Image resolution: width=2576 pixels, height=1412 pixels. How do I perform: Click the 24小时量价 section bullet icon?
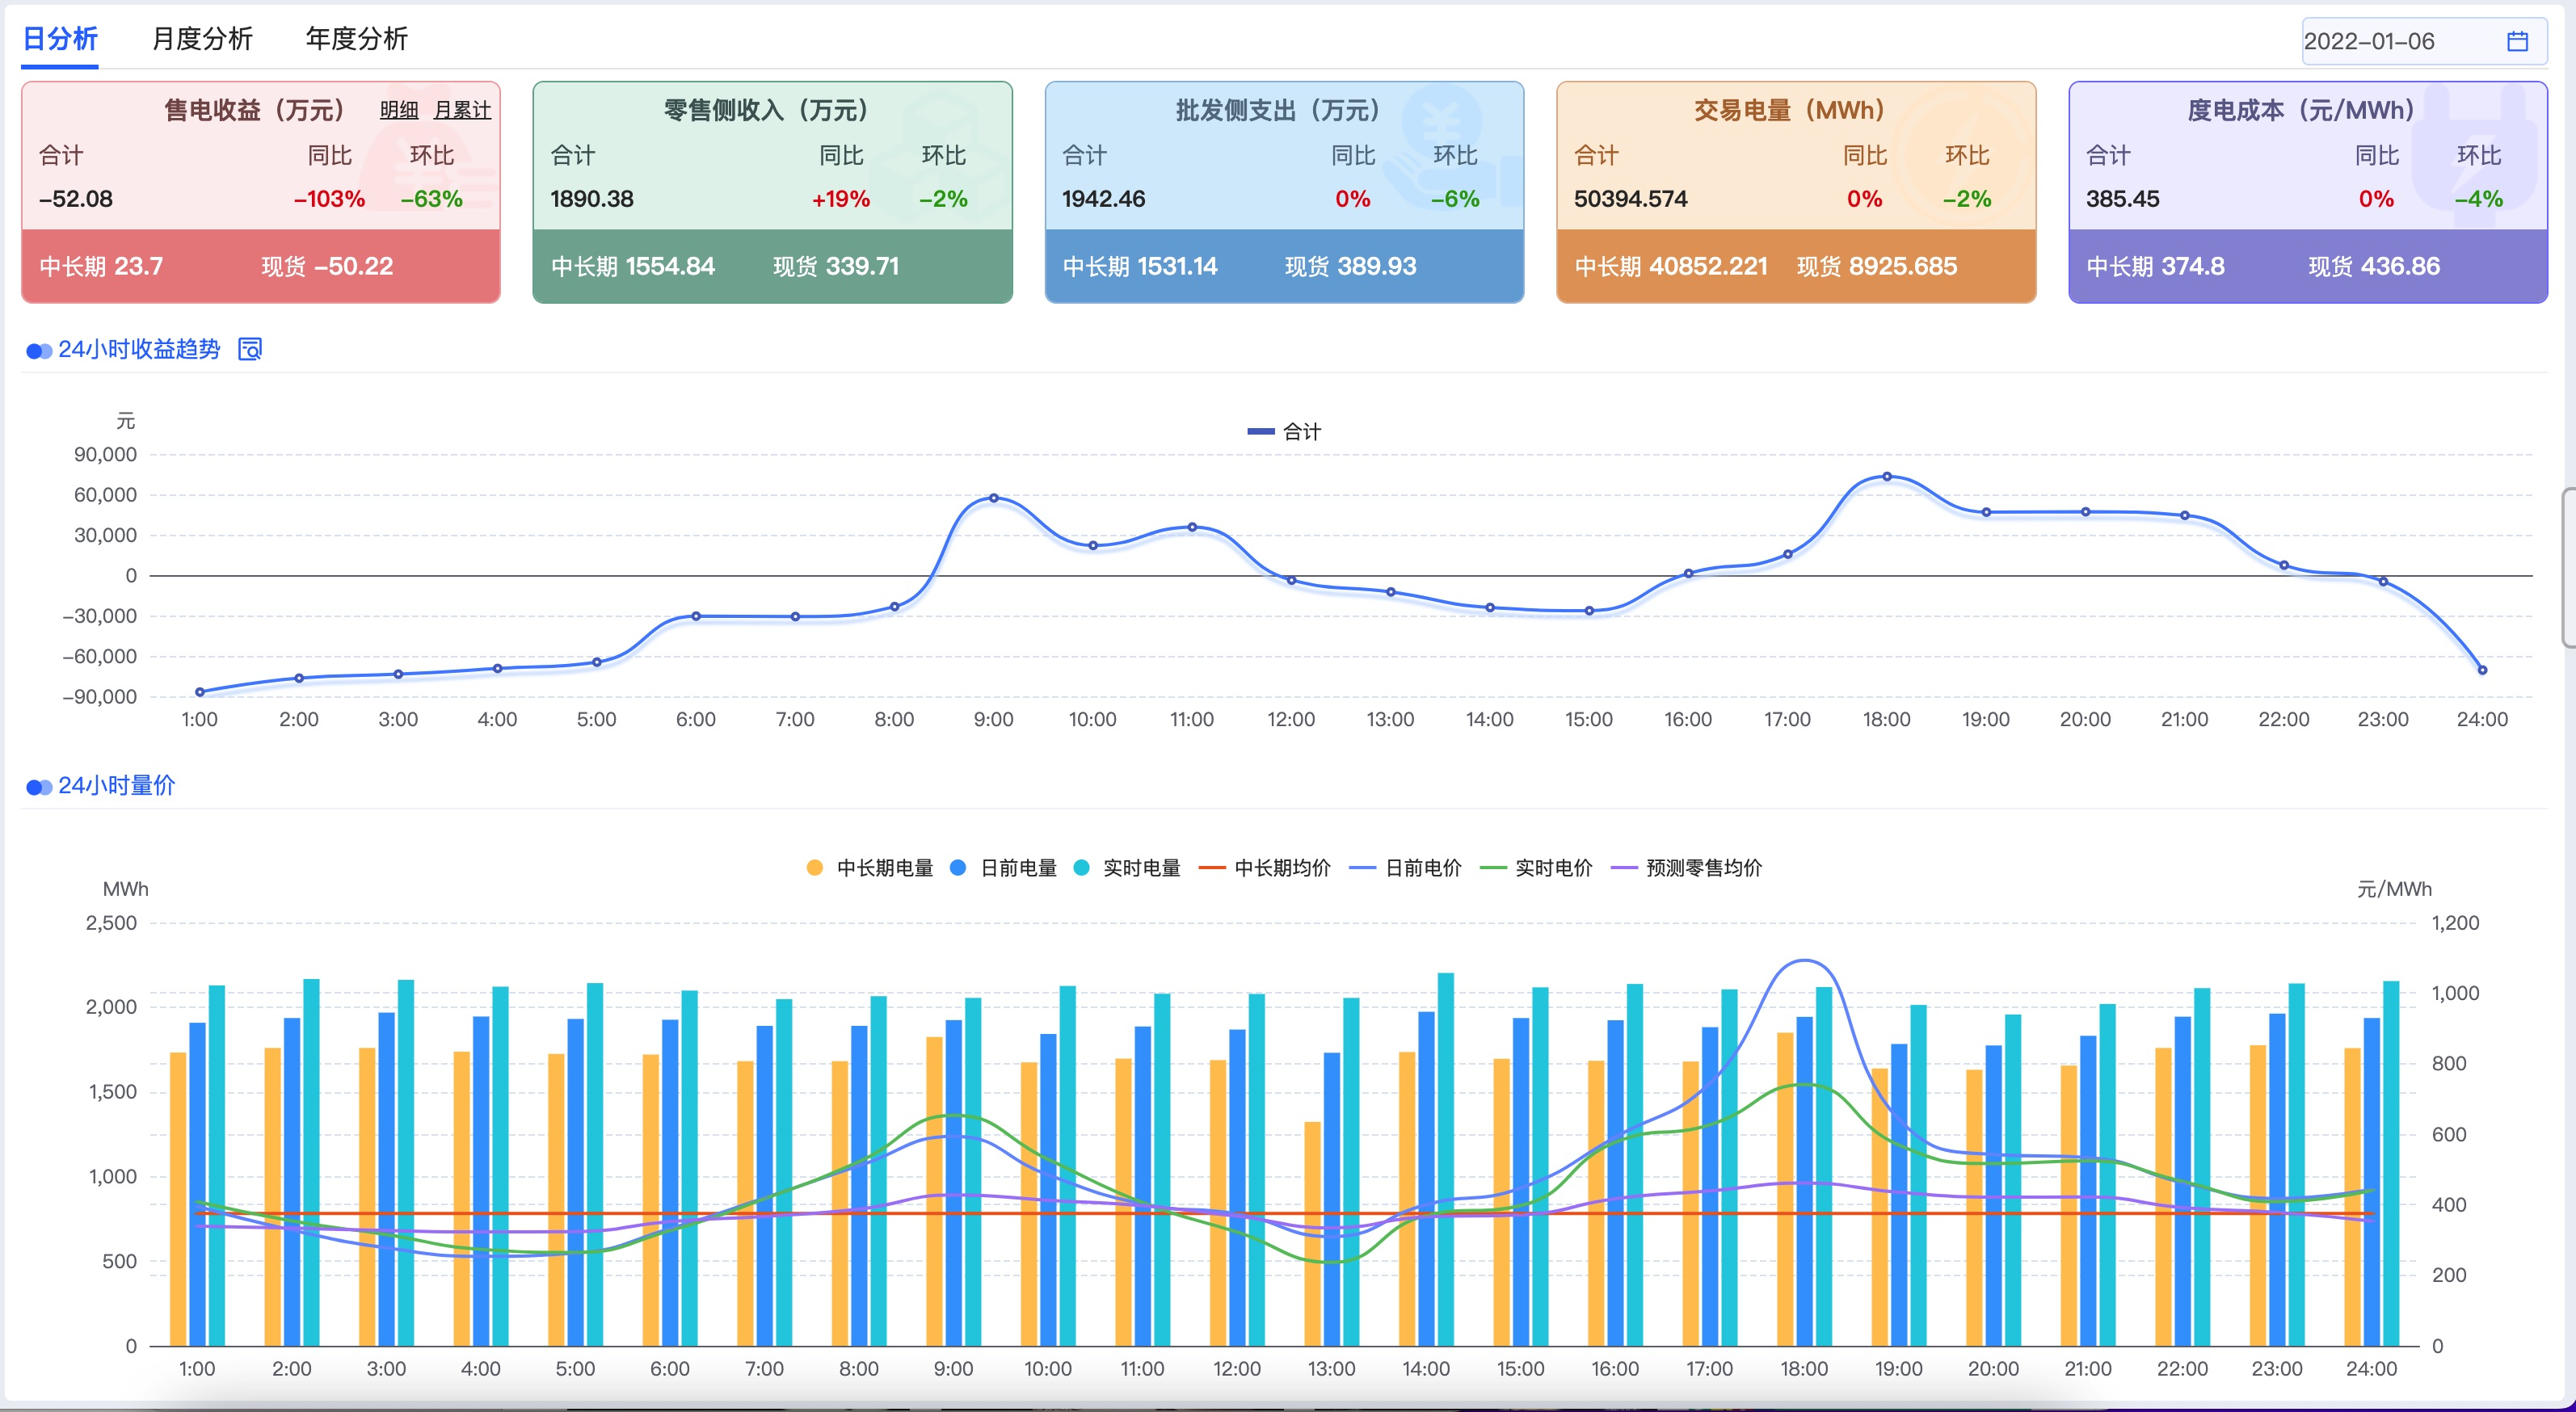39,787
